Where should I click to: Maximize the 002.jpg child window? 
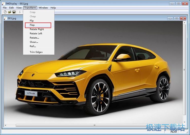[x=177, y=18]
